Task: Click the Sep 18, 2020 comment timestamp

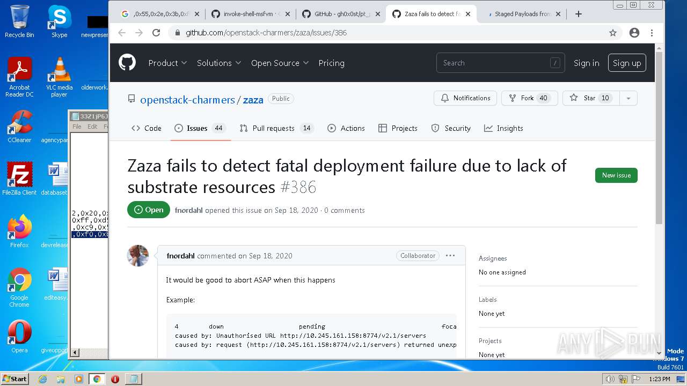Action: (271, 256)
